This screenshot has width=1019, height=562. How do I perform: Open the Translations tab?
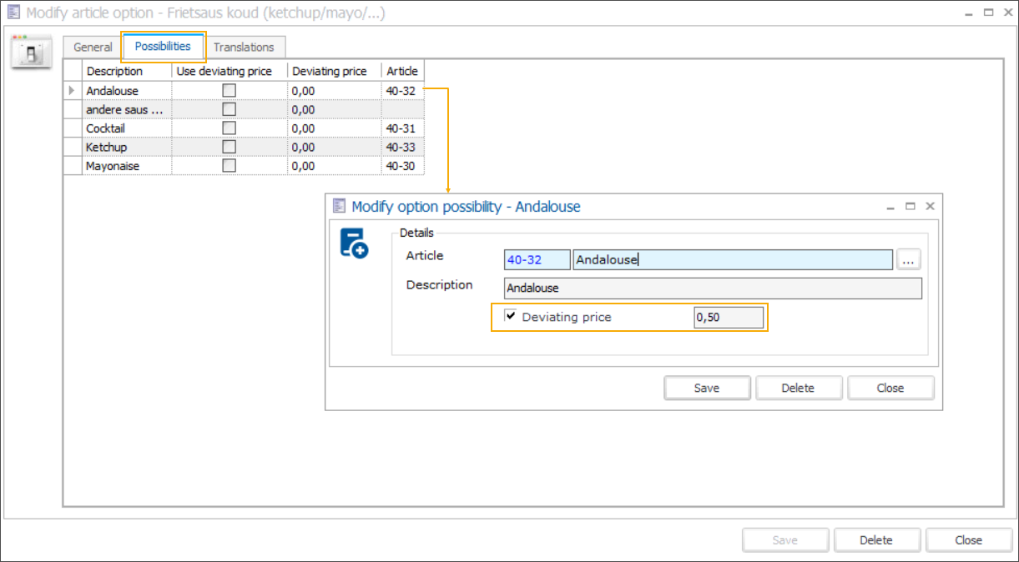pyautogui.click(x=244, y=48)
